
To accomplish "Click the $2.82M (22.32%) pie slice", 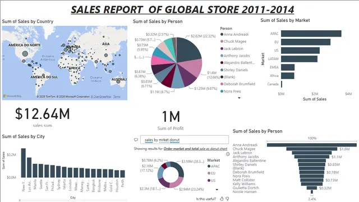I will (x=188, y=50).
